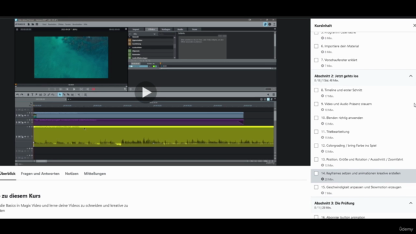
Task: Click the Magix timeline horizontal scrollbar thumb
Action: coord(42,161)
